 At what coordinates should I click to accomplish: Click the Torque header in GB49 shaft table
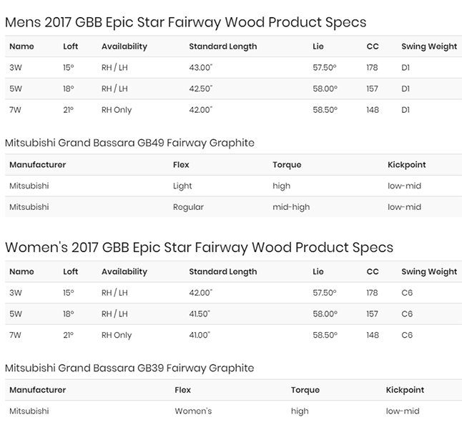coord(287,165)
